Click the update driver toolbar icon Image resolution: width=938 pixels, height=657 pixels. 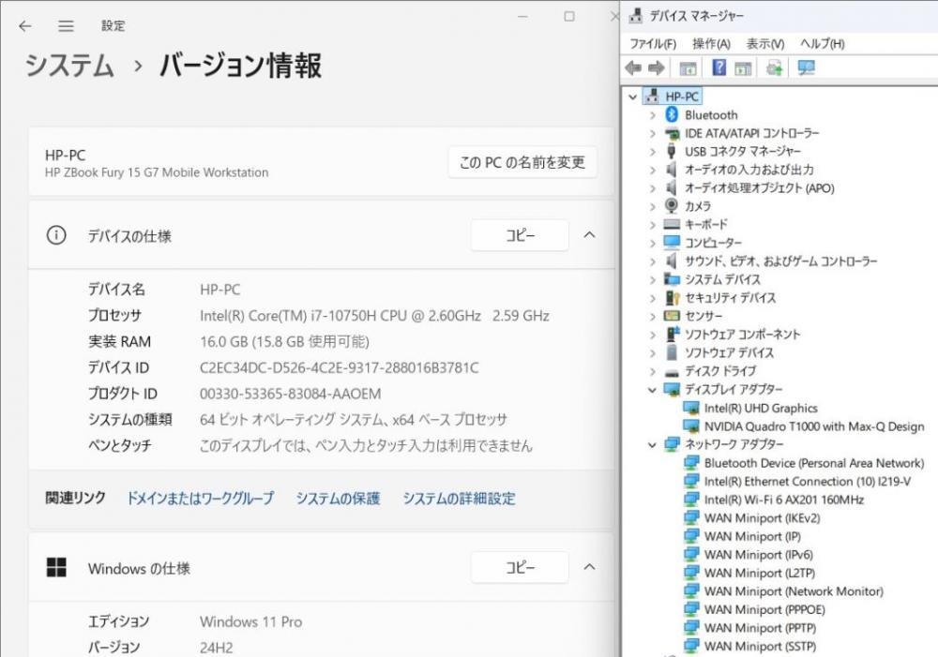click(774, 68)
